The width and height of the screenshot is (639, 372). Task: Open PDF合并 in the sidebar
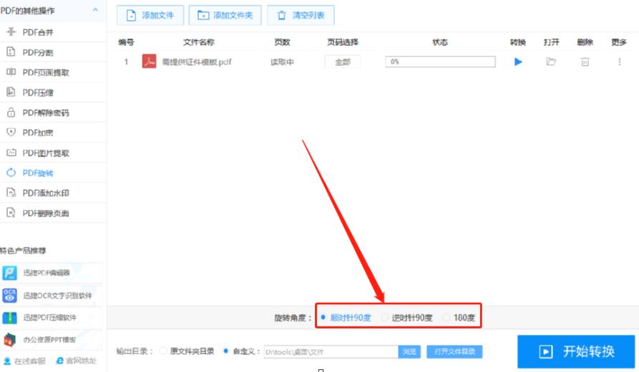(x=53, y=32)
